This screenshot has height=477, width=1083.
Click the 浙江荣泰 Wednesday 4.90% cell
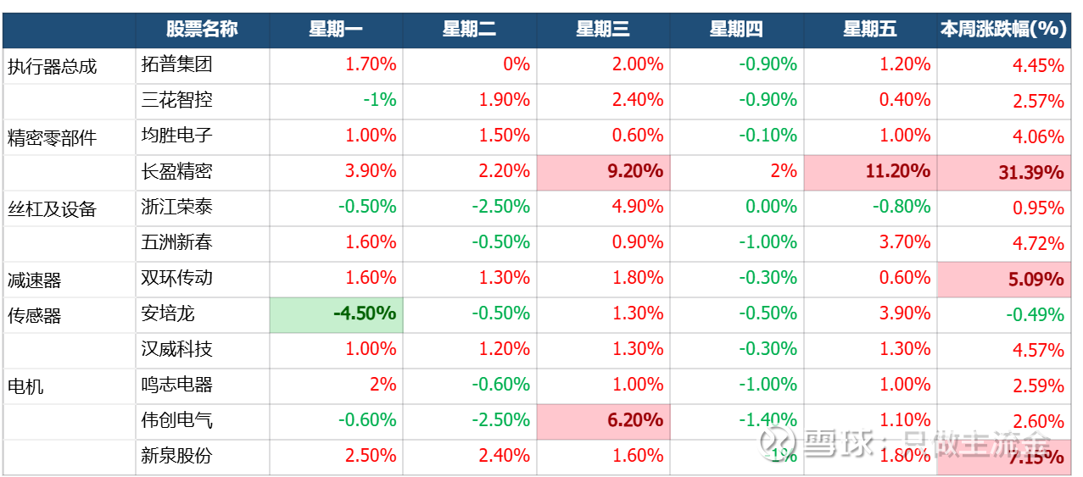pos(603,207)
